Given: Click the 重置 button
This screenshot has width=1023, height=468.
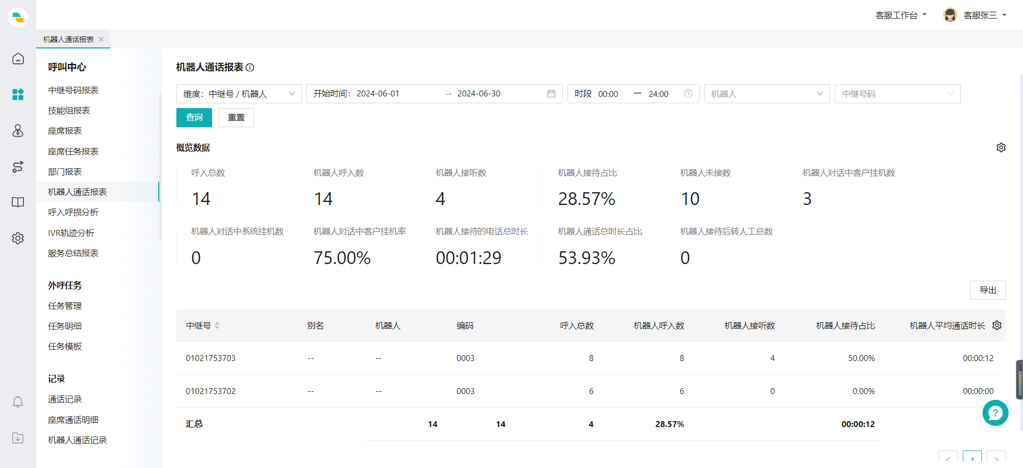Looking at the screenshot, I should 236,118.
